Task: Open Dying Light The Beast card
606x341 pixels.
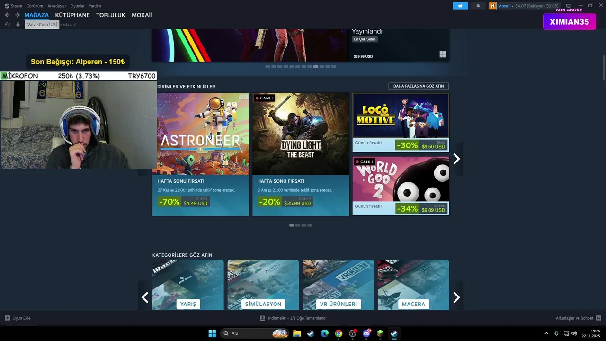Action: [x=301, y=154]
